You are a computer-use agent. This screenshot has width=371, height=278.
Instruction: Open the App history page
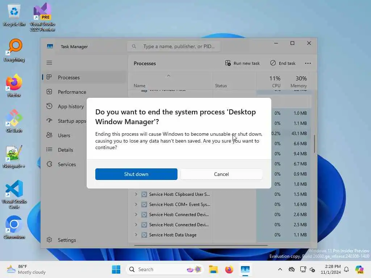point(71,106)
